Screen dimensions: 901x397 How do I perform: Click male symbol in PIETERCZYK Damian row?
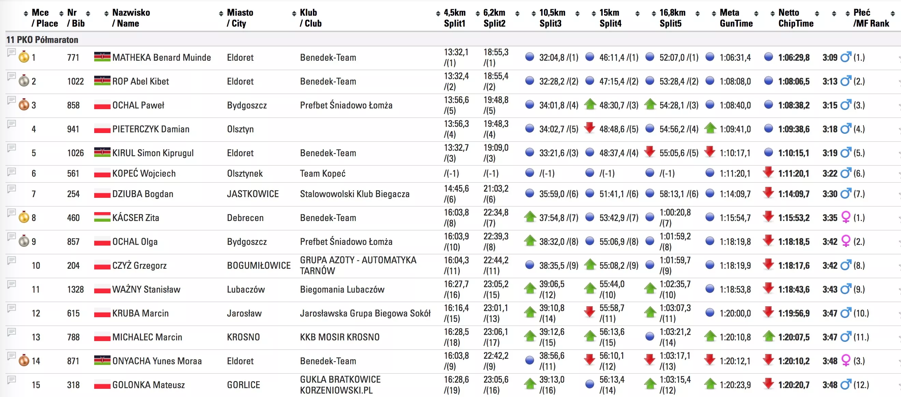[845, 129]
